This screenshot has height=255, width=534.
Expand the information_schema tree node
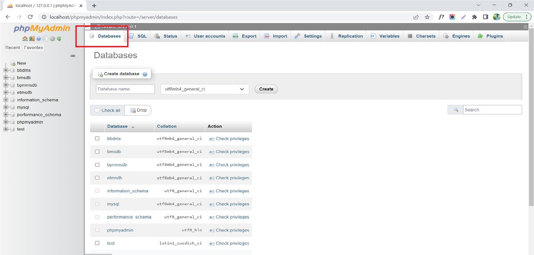coord(6,100)
